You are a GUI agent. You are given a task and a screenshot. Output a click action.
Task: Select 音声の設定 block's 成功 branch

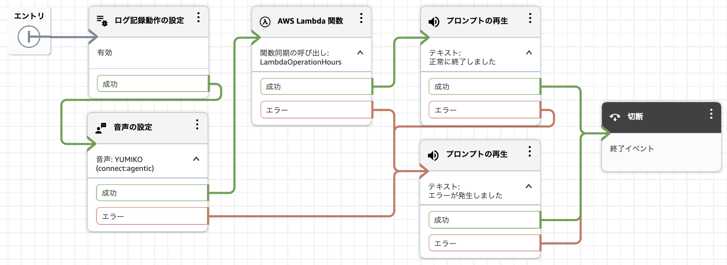pyautogui.click(x=152, y=193)
